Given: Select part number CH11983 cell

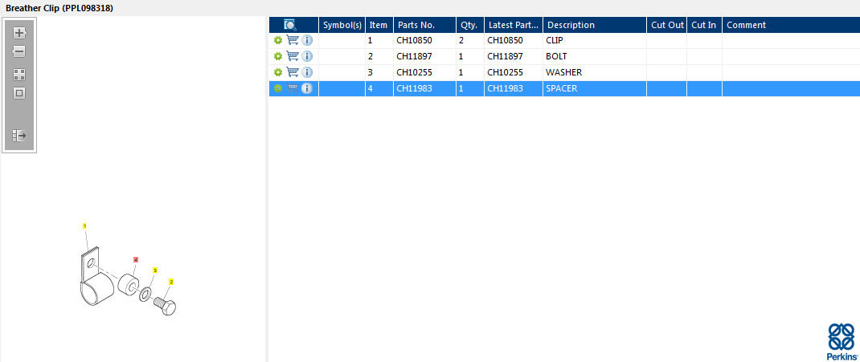Looking at the screenshot, I should (x=424, y=88).
